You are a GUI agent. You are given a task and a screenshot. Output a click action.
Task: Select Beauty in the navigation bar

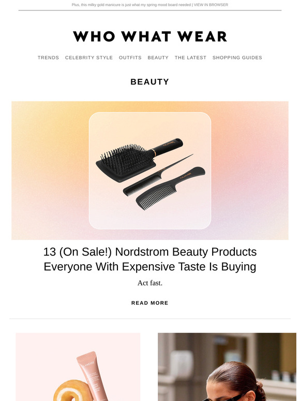[158, 58]
